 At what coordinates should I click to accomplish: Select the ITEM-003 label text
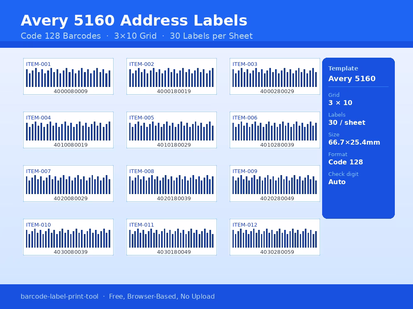click(x=244, y=64)
